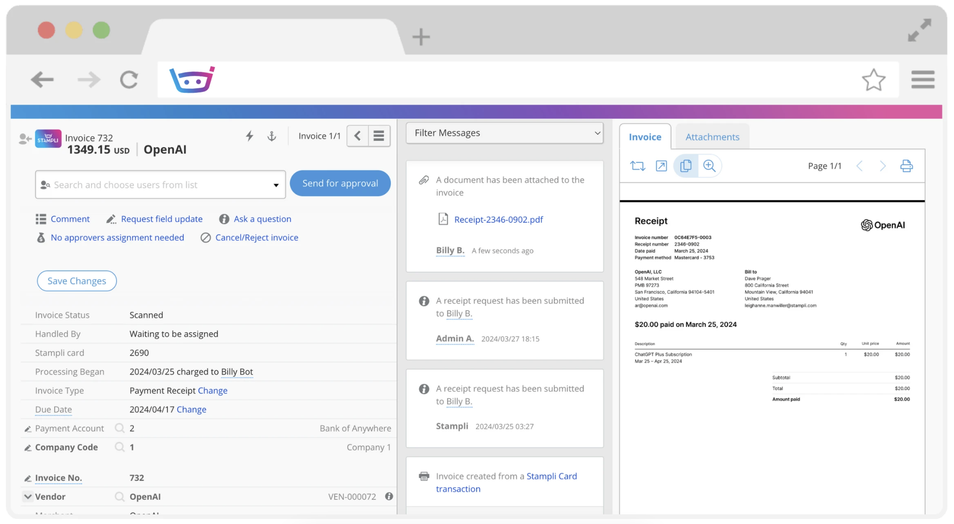Click the Send for approval button
This screenshot has width=954, height=524.
click(x=340, y=183)
